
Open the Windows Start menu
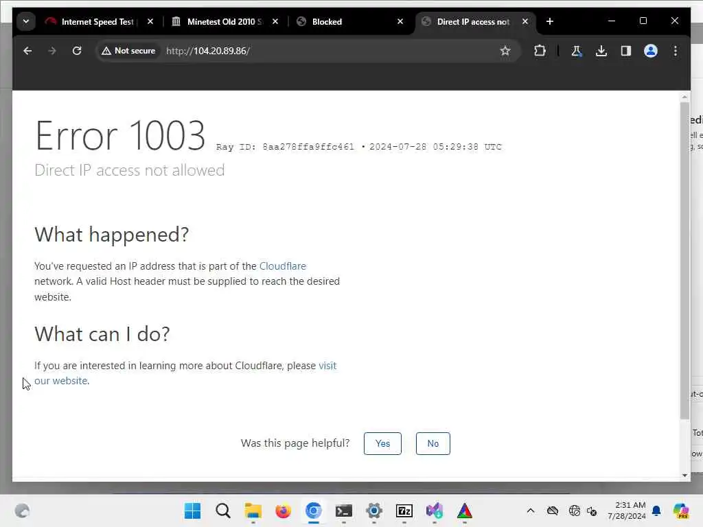coord(193,511)
